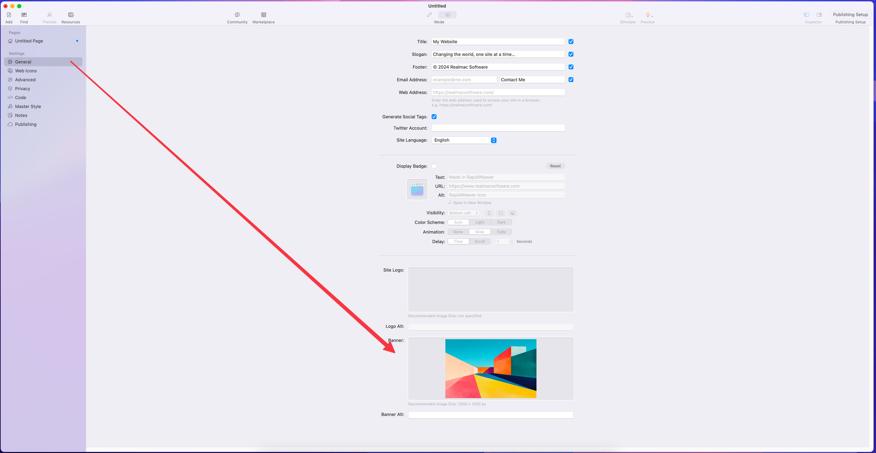The width and height of the screenshot is (876, 453).
Task: Open the Site Language dropdown
Action: (x=464, y=140)
